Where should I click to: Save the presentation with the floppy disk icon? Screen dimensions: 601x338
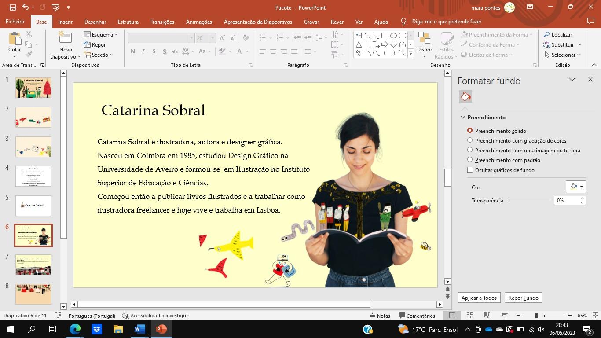12,7
